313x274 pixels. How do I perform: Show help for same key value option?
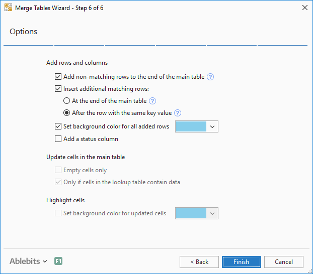(178, 113)
